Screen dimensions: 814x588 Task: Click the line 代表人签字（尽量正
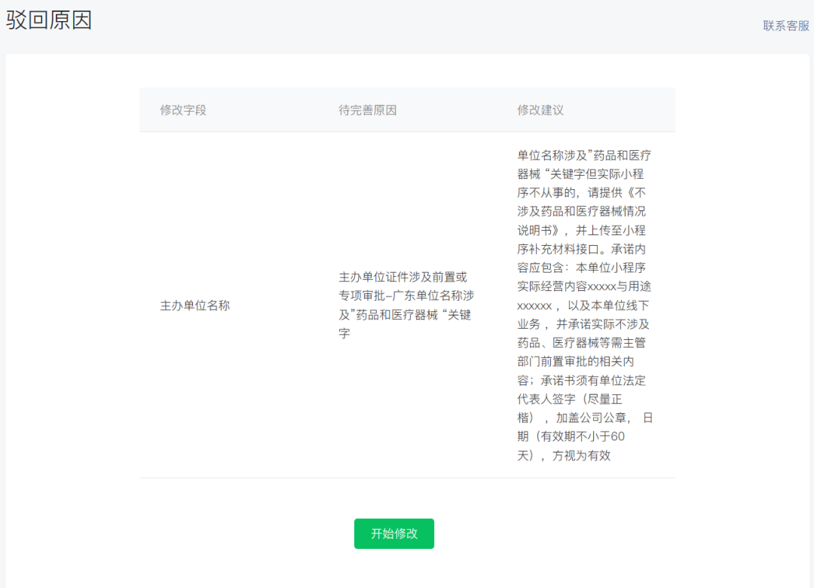point(570,399)
